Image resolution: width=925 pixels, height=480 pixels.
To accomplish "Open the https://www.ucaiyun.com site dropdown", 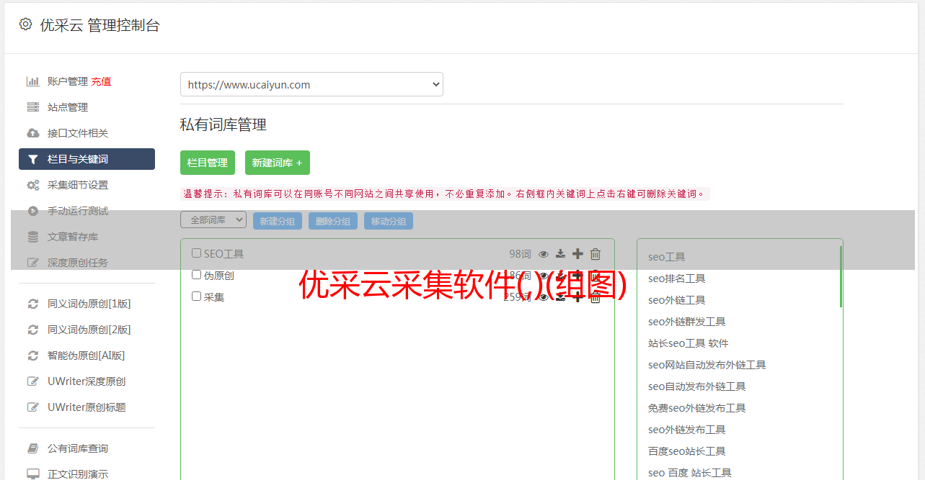I will tap(311, 84).
